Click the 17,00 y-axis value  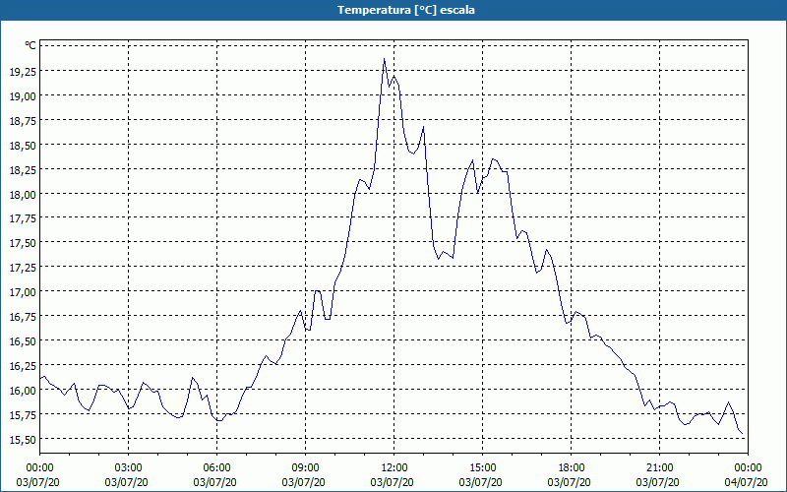(23, 291)
